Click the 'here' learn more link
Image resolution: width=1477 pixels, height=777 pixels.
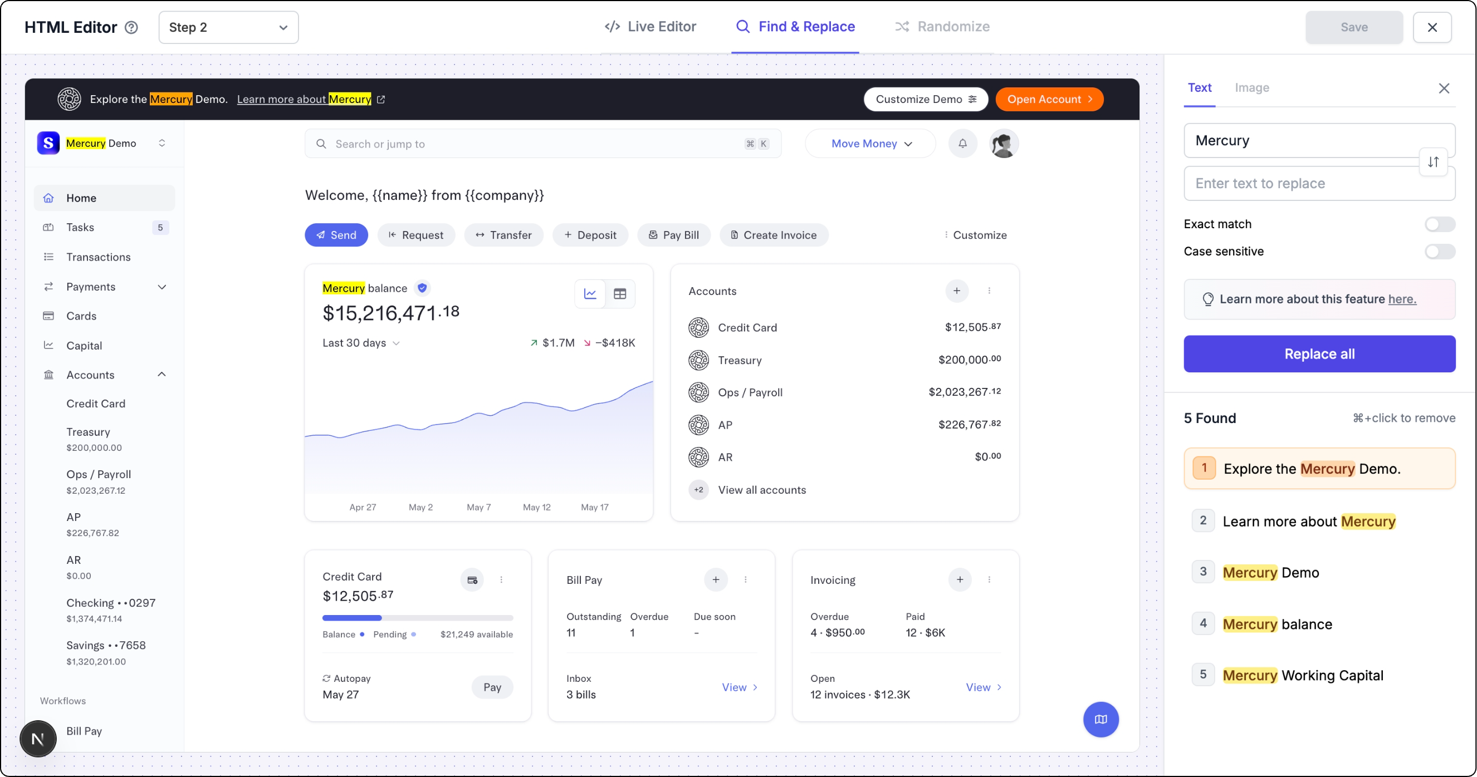pyautogui.click(x=1402, y=299)
